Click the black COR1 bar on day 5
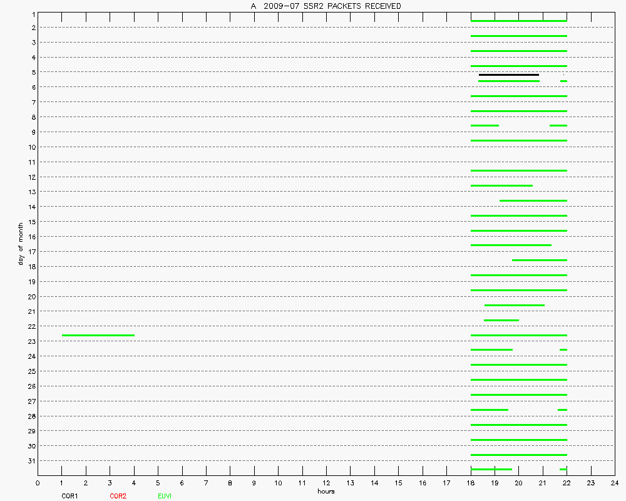 click(x=508, y=75)
